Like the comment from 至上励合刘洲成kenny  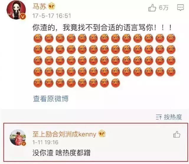tap(177, 134)
